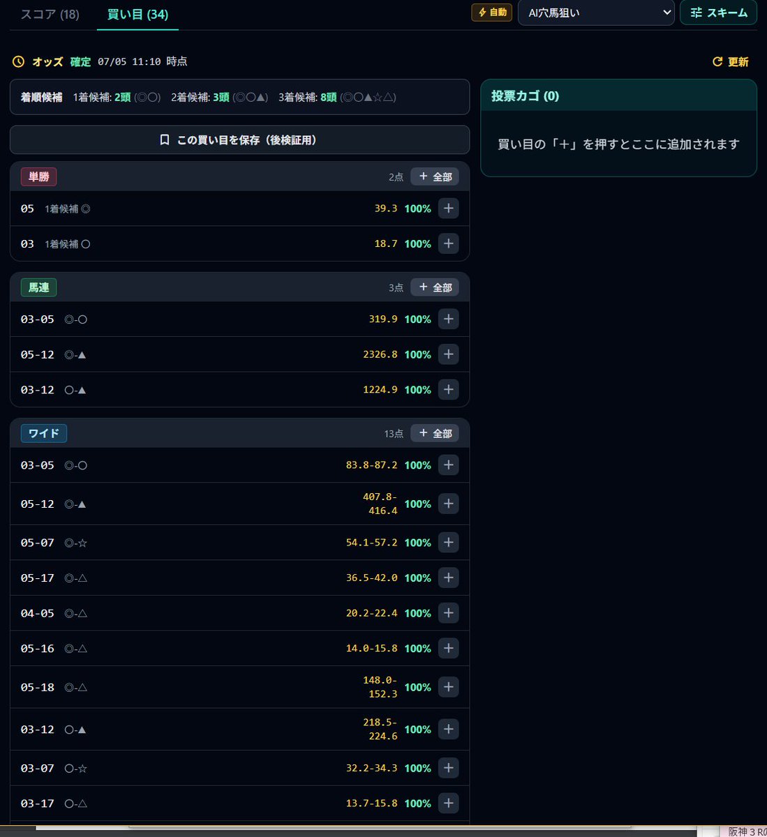767x837 pixels.
Task: Click odds range 54.1-57.2
Action: [372, 542]
